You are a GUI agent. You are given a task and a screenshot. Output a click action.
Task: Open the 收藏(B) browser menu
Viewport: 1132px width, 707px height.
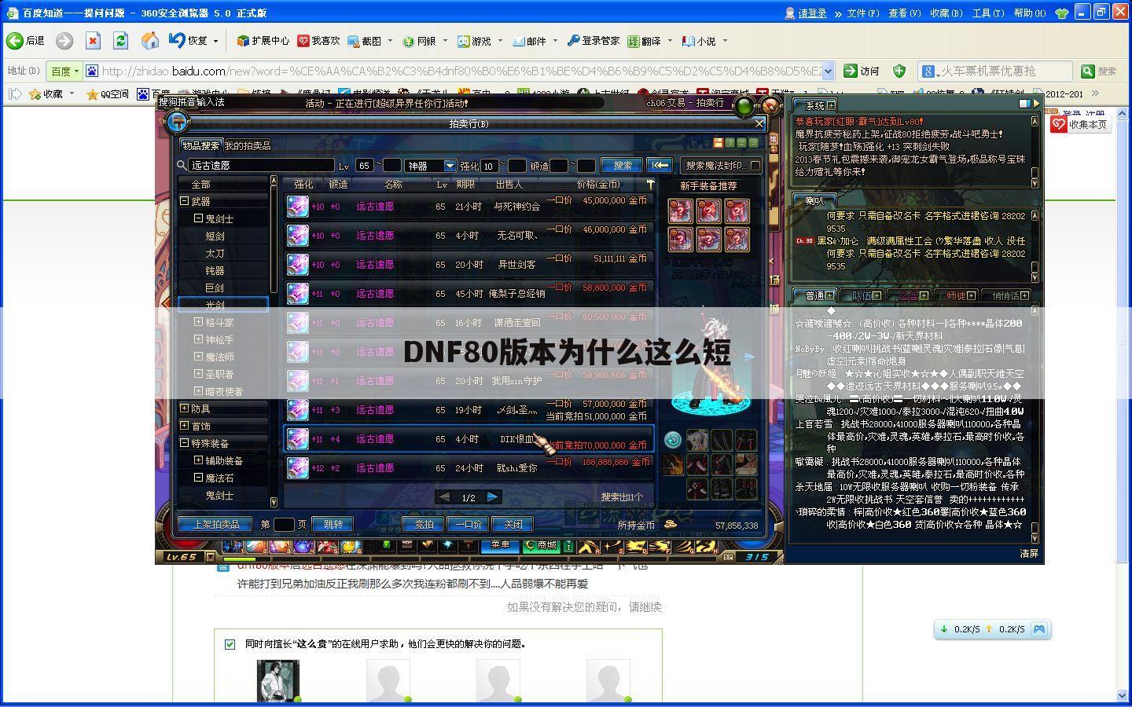coord(946,13)
